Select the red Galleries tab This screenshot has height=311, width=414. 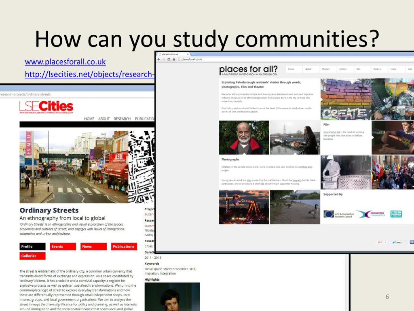pos(32,256)
